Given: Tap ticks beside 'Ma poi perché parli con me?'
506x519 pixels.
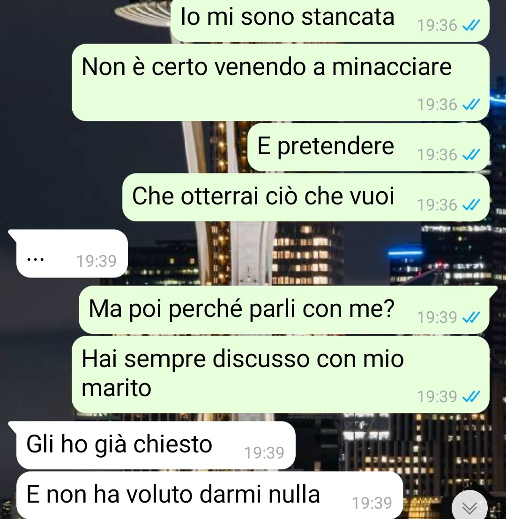Looking at the screenshot, I should click(471, 317).
